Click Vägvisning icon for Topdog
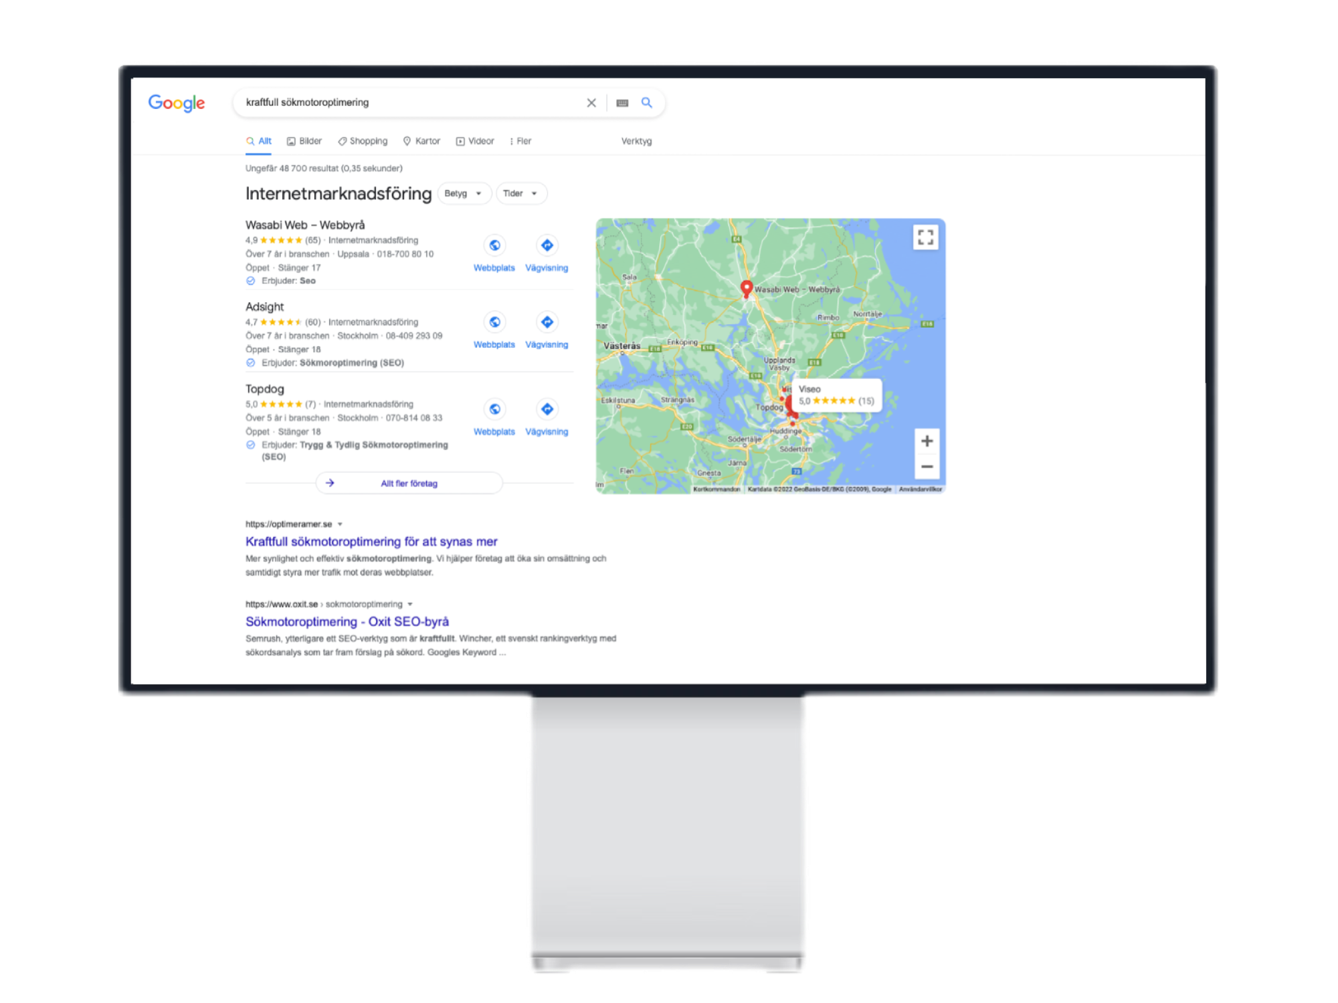This screenshot has height=1003, width=1338. coord(547,409)
